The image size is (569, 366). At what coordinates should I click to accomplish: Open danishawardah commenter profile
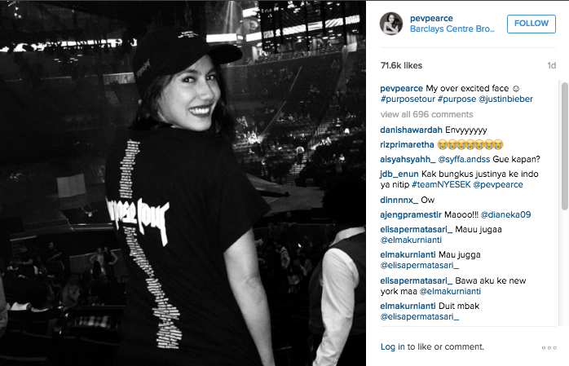pyautogui.click(x=411, y=130)
